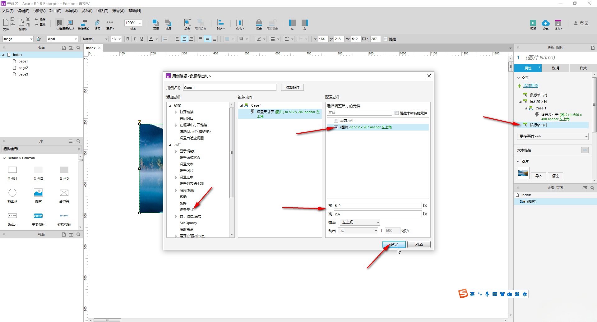Click the Share cloud upload icon
597x322 pixels.
tap(545, 23)
